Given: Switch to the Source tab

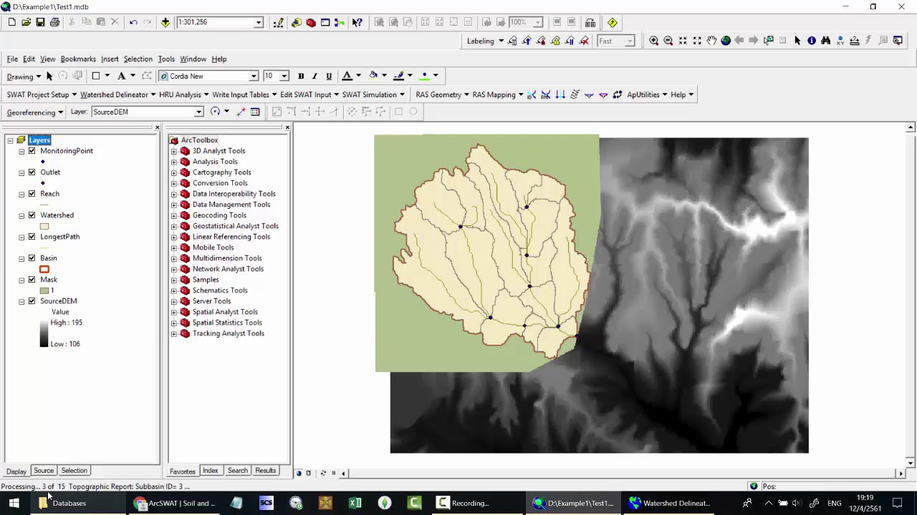Looking at the screenshot, I should click(44, 471).
